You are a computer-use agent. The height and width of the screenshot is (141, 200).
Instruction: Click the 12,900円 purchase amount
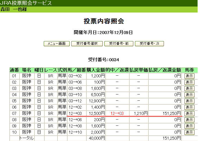97,101
